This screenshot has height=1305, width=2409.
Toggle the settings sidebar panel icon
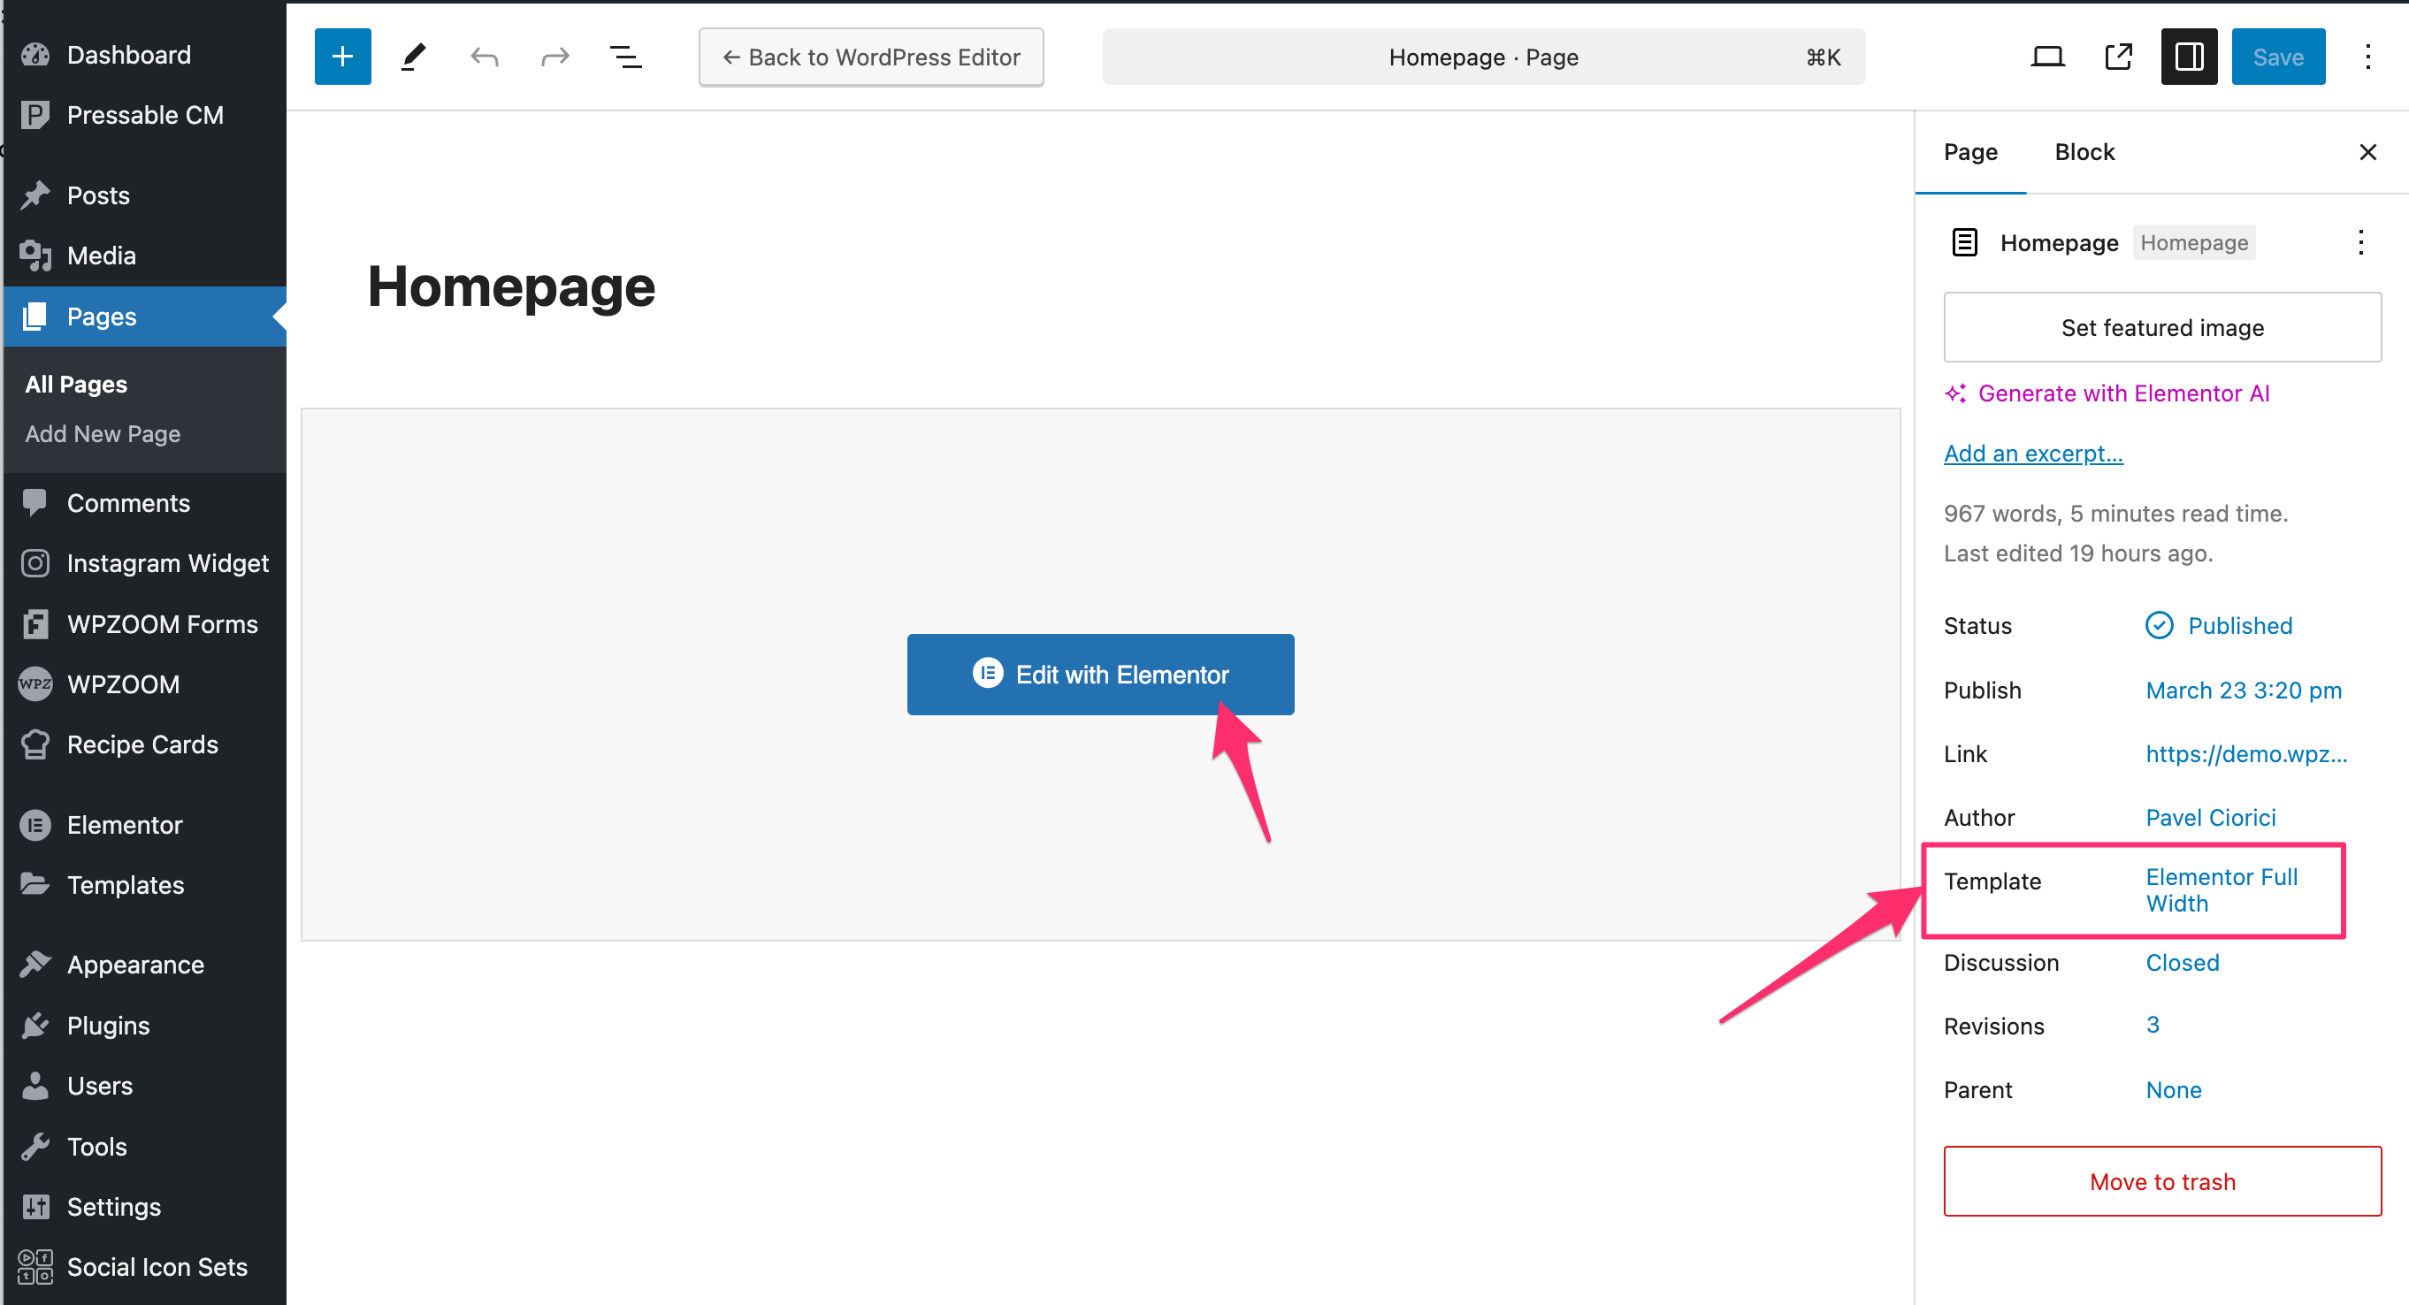[2188, 57]
